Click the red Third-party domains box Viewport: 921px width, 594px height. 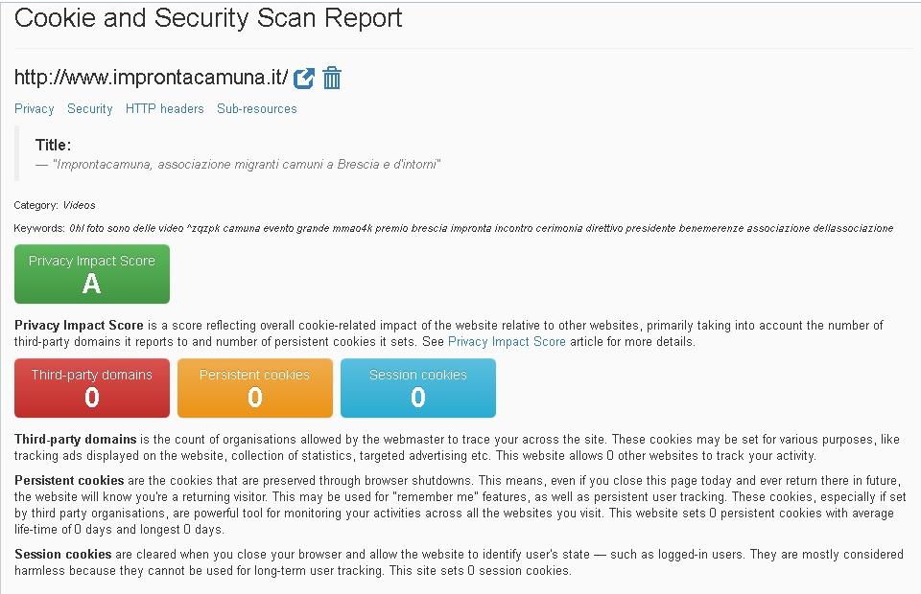tap(92, 388)
